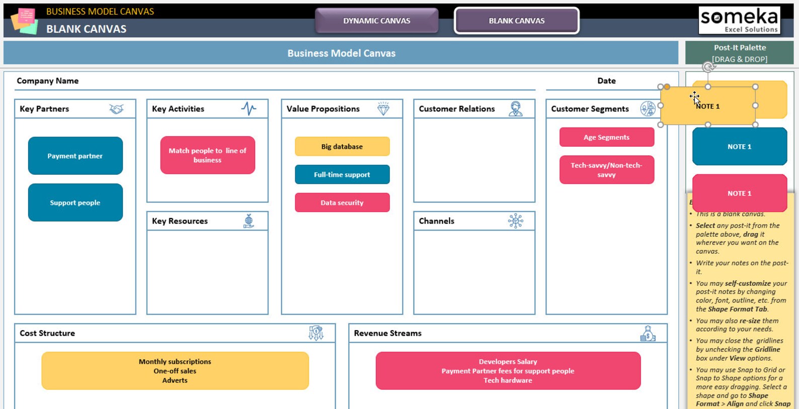This screenshot has width=799, height=409.
Task: Click the Key Partners heading
Action: (x=44, y=109)
